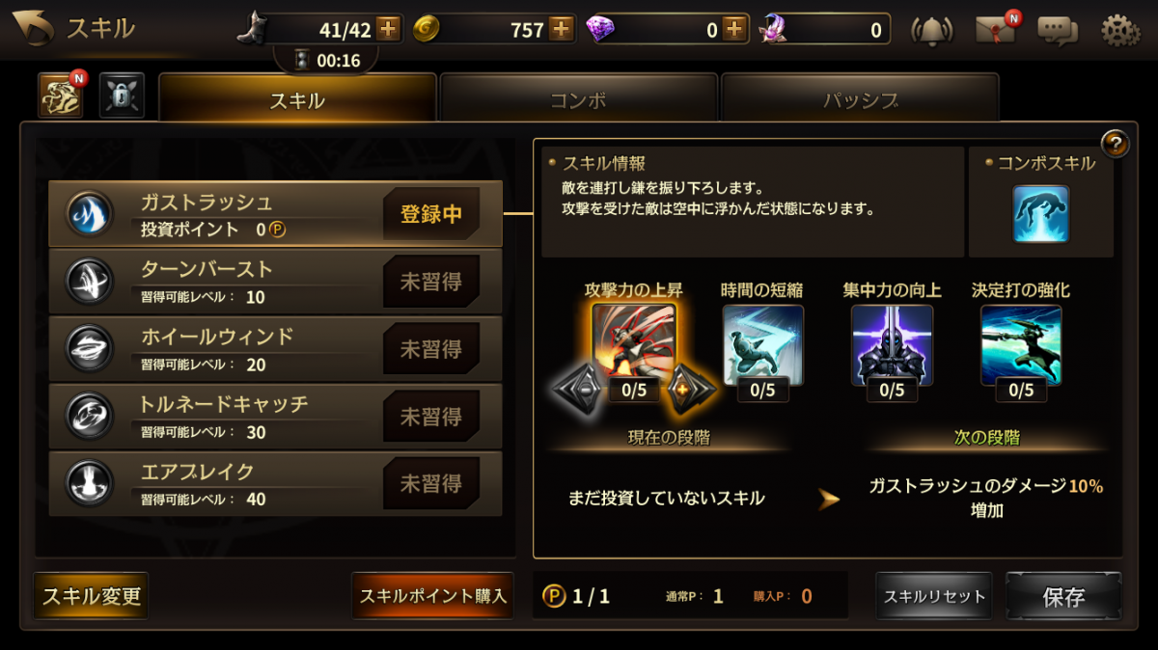Image resolution: width=1158 pixels, height=650 pixels.
Task: Decrease 攻撃力の上昇 points with minus arrow
Action: pyautogui.click(x=578, y=390)
